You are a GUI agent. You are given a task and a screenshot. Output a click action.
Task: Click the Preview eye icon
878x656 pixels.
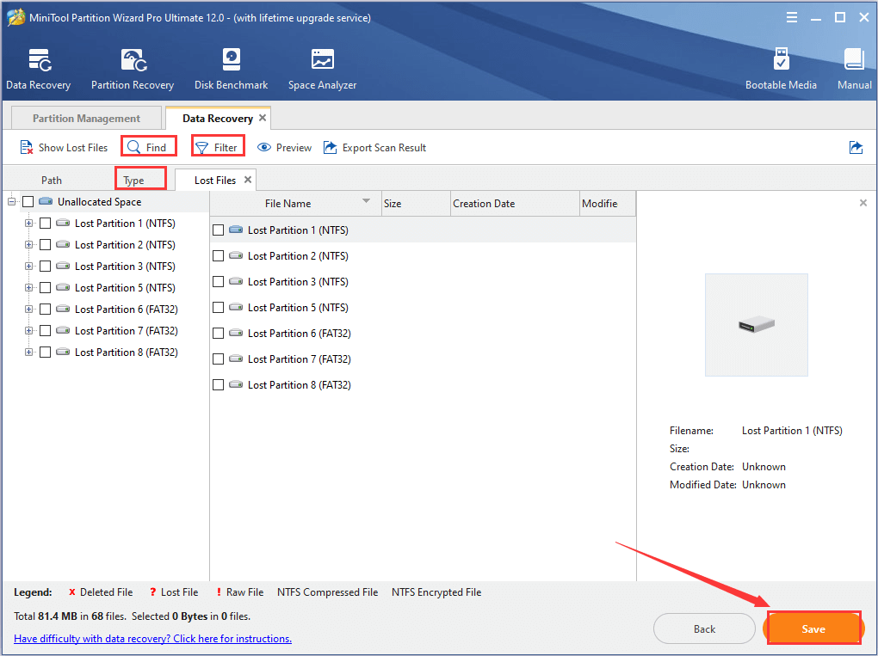(x=263, y=147)
